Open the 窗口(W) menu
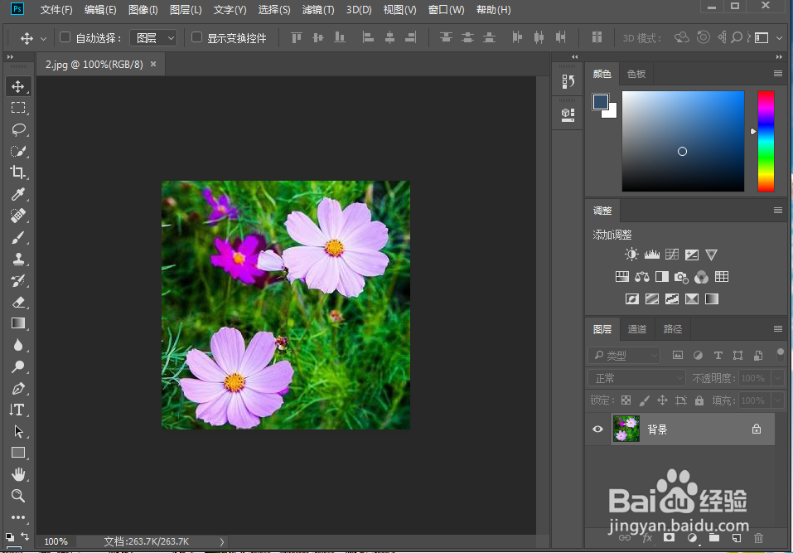The height and width of the screenshot is (553, 793). click(x=446, y=10)
